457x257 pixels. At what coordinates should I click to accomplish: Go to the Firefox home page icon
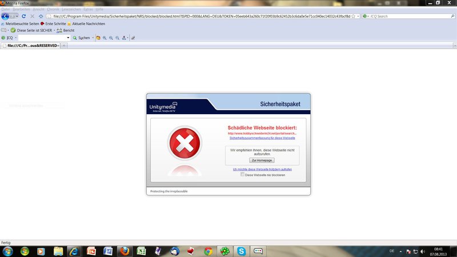pyautogui.click(x=41, y=17)
